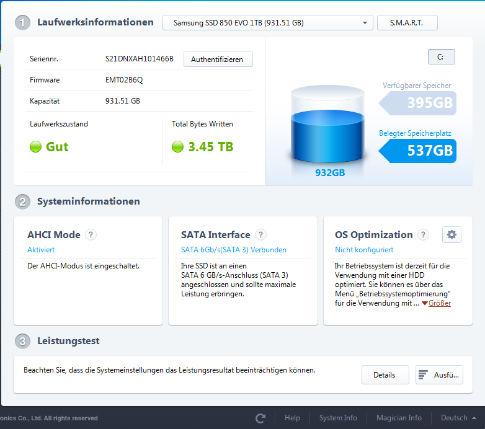Click the AHCI Mode help icon

pyautogui.click(x=91, y=234)
